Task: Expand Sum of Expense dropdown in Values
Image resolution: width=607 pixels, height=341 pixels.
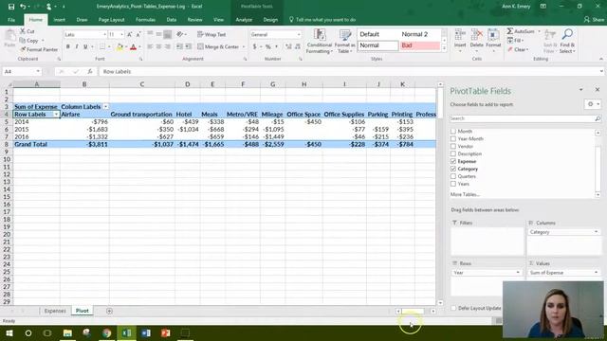Action: pos(596,273)
